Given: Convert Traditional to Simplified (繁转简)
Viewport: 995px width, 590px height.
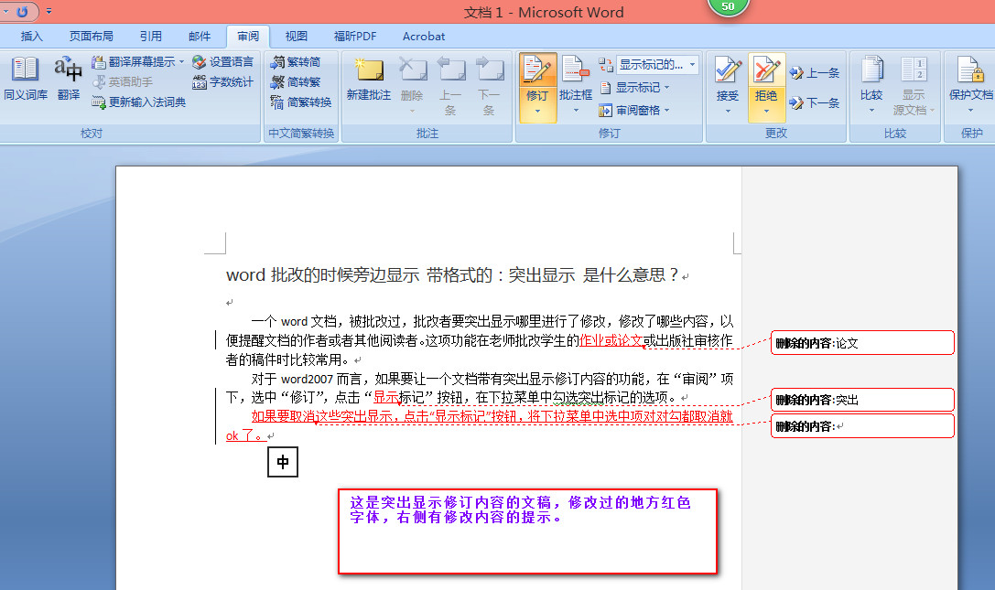Looking at the screenshot, I should (295, 61).
